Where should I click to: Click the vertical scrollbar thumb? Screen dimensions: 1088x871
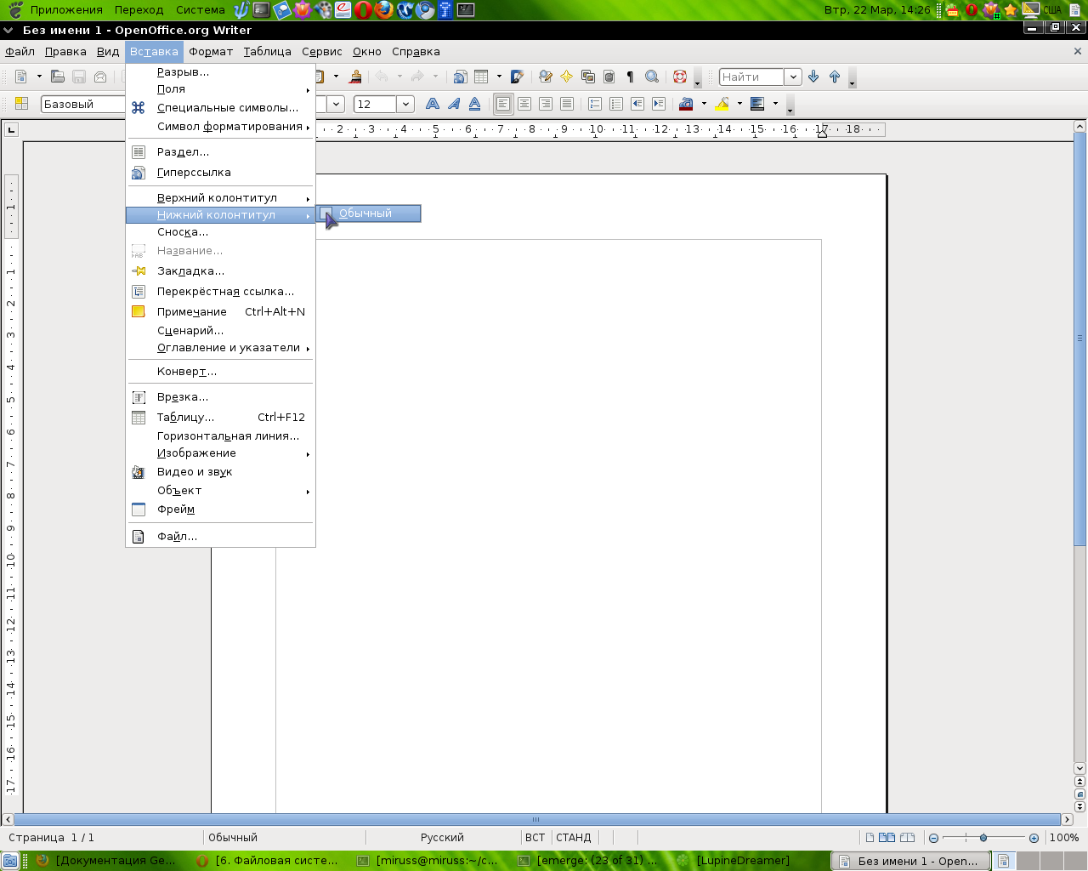click(1079, 339)
